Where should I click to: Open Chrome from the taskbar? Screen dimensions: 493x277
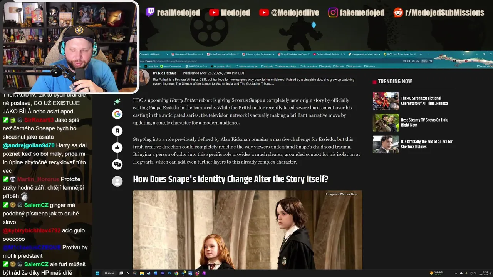click(x=176, y=273)
